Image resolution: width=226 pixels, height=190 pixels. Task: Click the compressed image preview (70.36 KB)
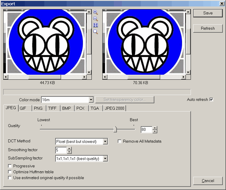point(144,42)
